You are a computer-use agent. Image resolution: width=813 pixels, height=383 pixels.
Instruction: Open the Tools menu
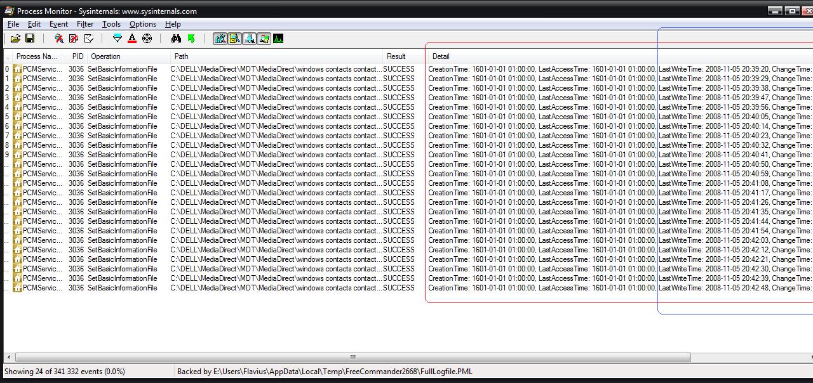[111, 24]
